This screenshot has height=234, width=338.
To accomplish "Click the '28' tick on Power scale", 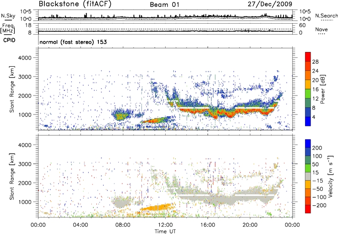I will pyautogui.click(x=315, y=62).
